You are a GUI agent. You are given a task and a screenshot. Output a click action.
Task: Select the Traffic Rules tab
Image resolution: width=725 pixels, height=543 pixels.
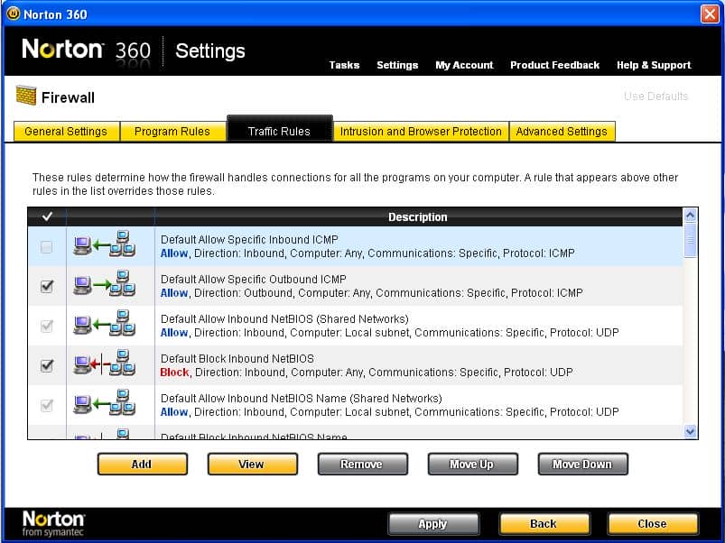coord(279,130)
